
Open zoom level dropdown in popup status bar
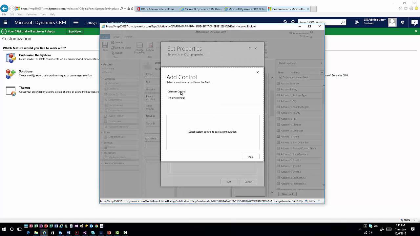[x=319, y=201]
